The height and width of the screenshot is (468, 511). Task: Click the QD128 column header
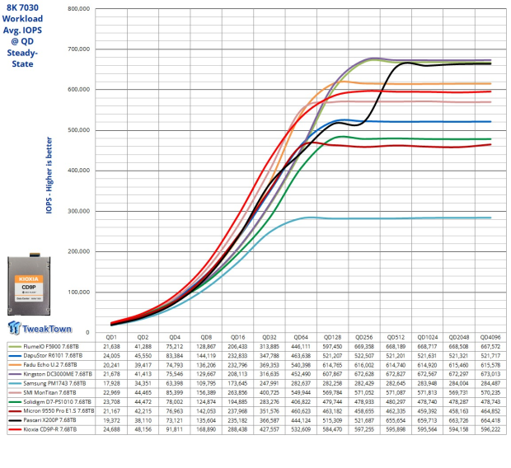pyautogui.click(x=332, y=337)
